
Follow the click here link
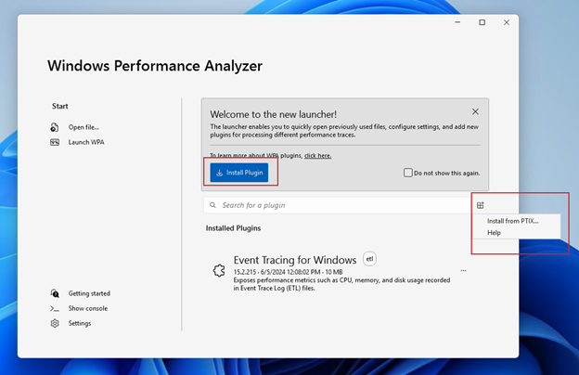317,156
